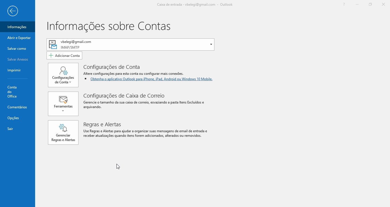This screenshot has width=390, height=207.
Task: Open Conta do Office page
Action: (17, 92)
